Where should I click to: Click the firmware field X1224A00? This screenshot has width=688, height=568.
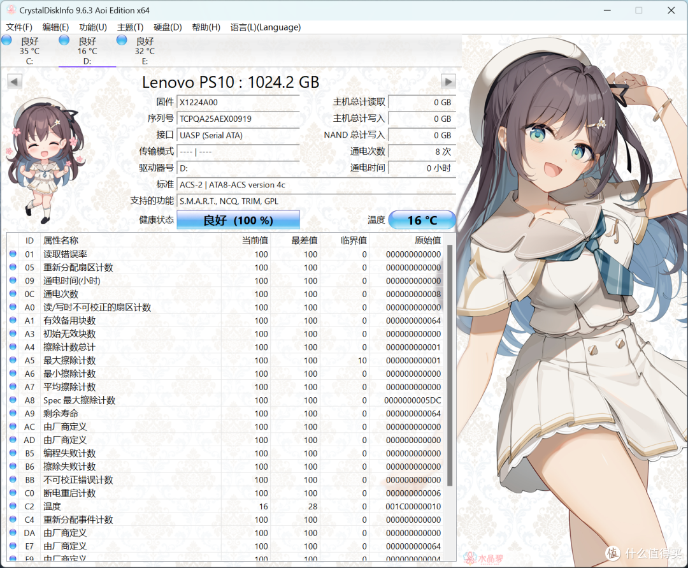click(238, 102)
